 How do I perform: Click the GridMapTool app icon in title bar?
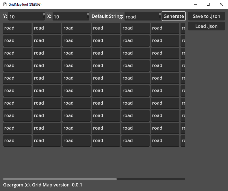tap(5, 4)
